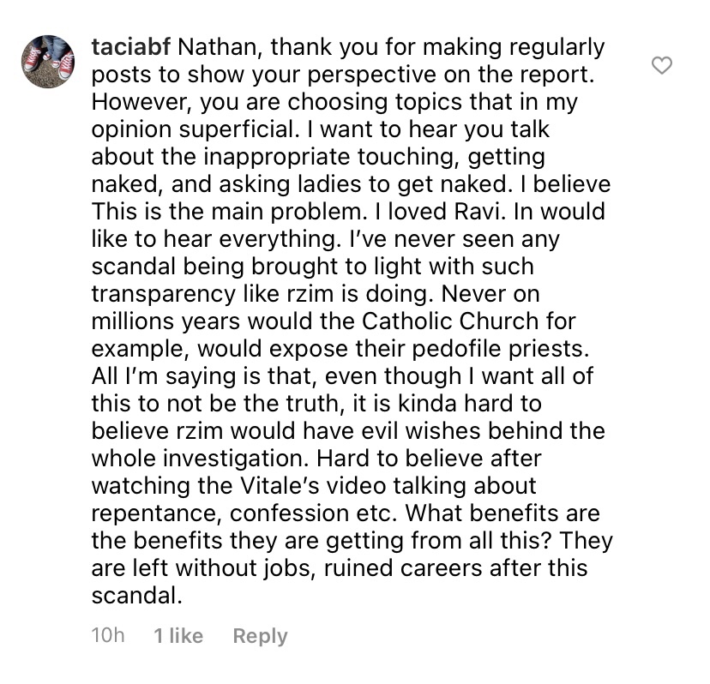Like the comment with the heart icon
Image resolution: width=710 pixels, height=684 pixels.
[662, 65]
